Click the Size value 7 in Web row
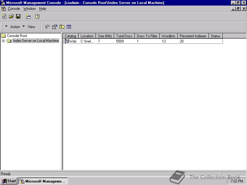Image resolution: width=247 pixels, height=185 pixels. 99,41
